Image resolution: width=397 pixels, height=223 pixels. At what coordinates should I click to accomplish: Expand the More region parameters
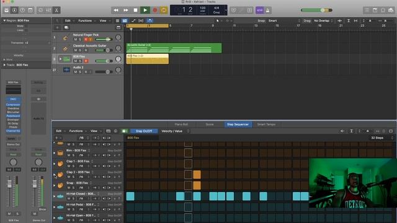4,59
